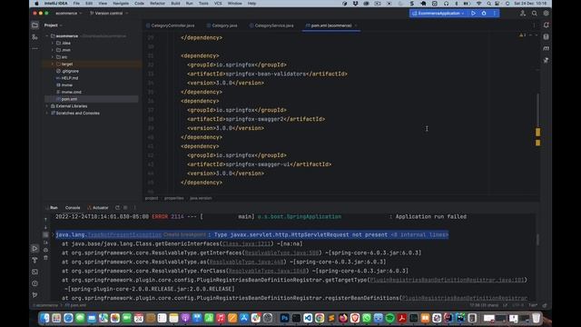Open the Build hammer tool window icon
The width and height of the screenshot is (581, 327).
click(34, 260)
